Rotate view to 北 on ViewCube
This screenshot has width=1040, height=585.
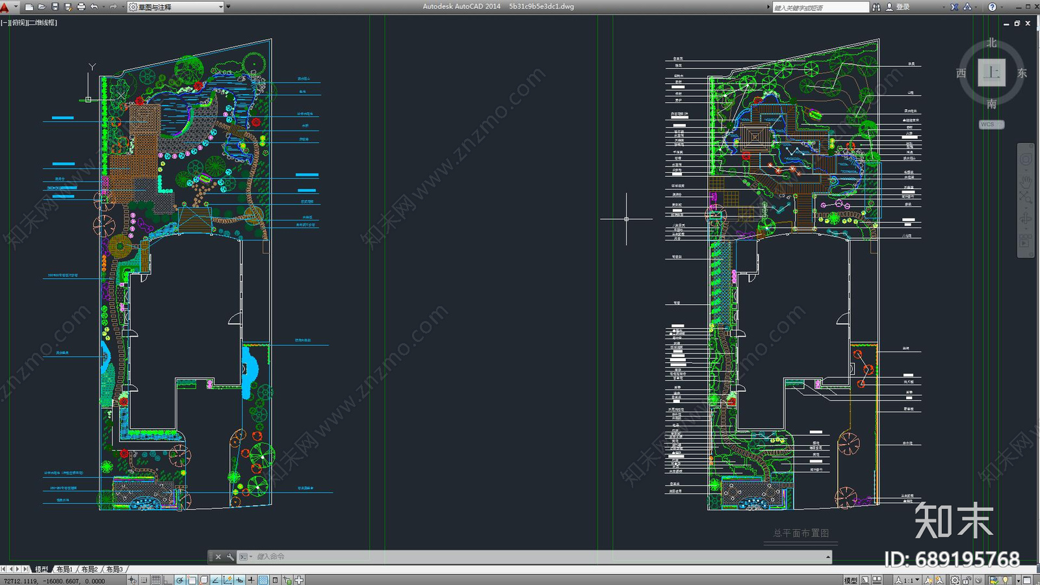pos(991,43)
